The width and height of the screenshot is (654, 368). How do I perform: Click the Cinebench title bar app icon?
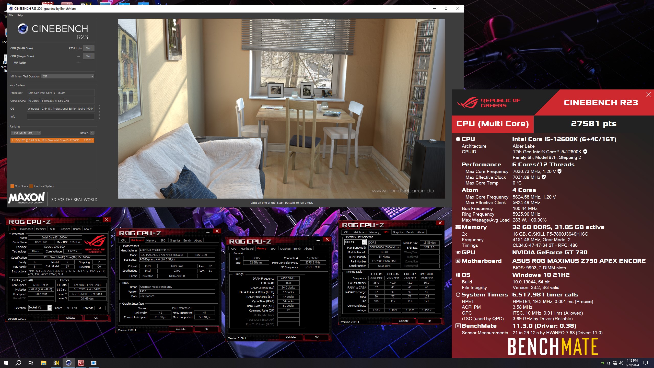[x=11, y=8]
